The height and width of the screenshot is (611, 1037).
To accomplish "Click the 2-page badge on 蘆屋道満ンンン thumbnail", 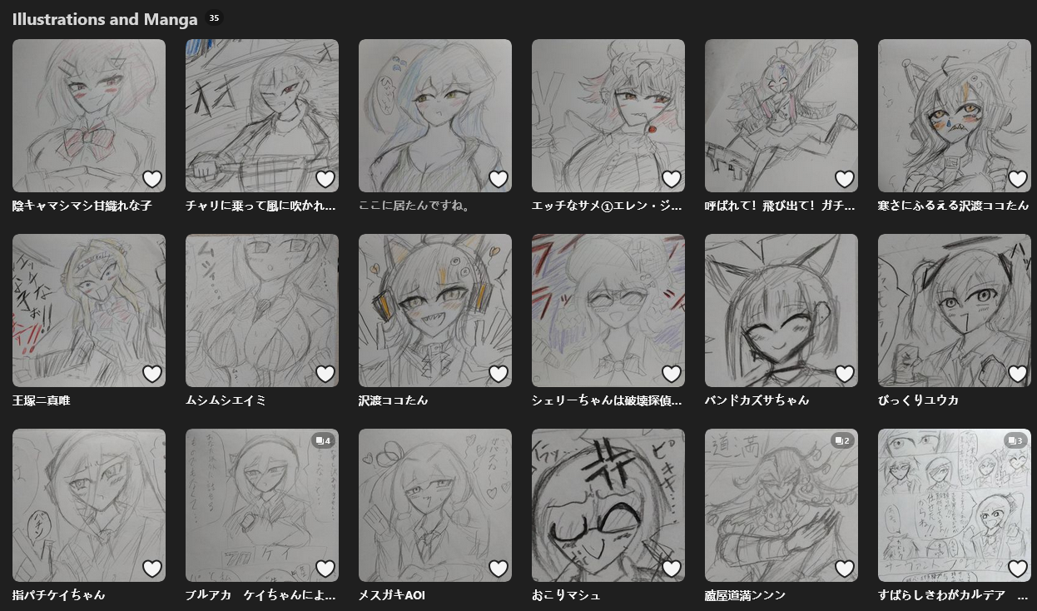I will [841, 440].
